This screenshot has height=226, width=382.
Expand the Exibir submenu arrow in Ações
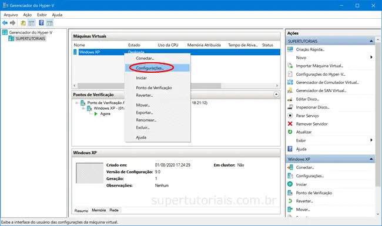coord(371,140)
